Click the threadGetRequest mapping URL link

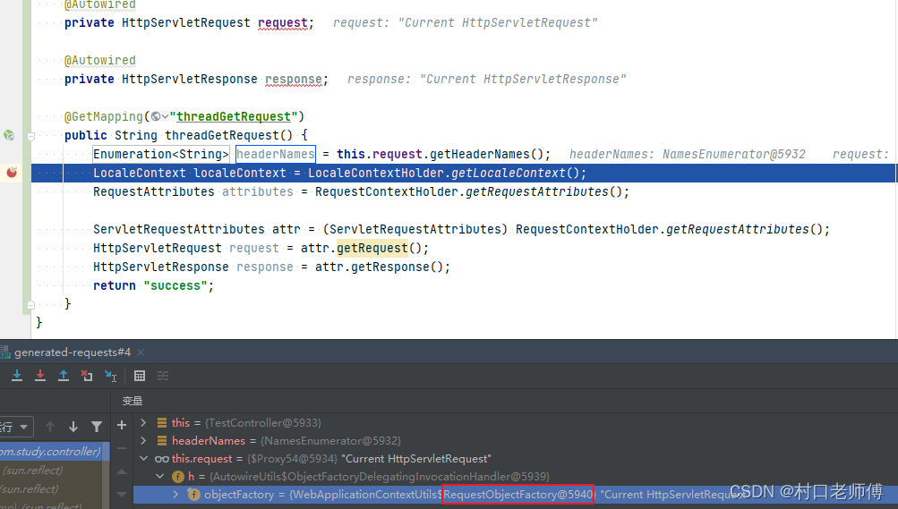233,116
